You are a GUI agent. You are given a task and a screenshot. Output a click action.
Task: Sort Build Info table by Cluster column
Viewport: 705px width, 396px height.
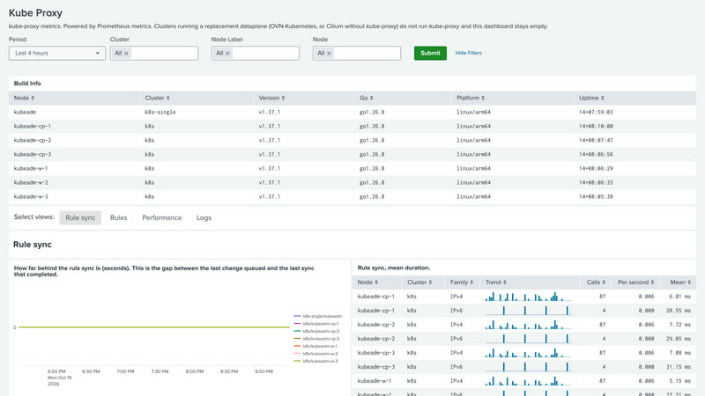pos(158,98)
